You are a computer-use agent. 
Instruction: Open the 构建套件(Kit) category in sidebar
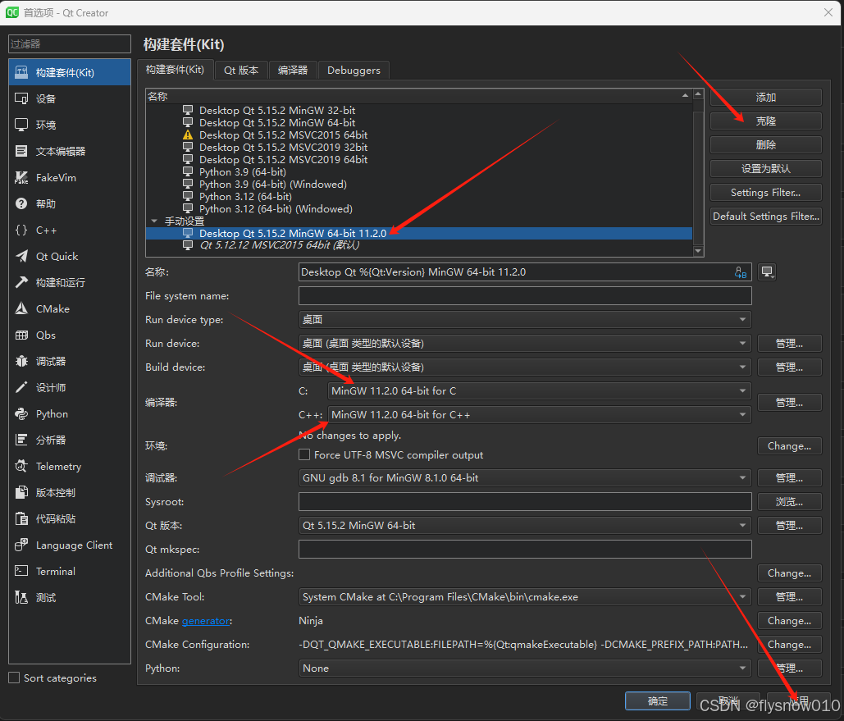point(70,72)
